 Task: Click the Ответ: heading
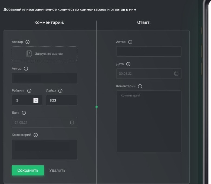point(144,22)
